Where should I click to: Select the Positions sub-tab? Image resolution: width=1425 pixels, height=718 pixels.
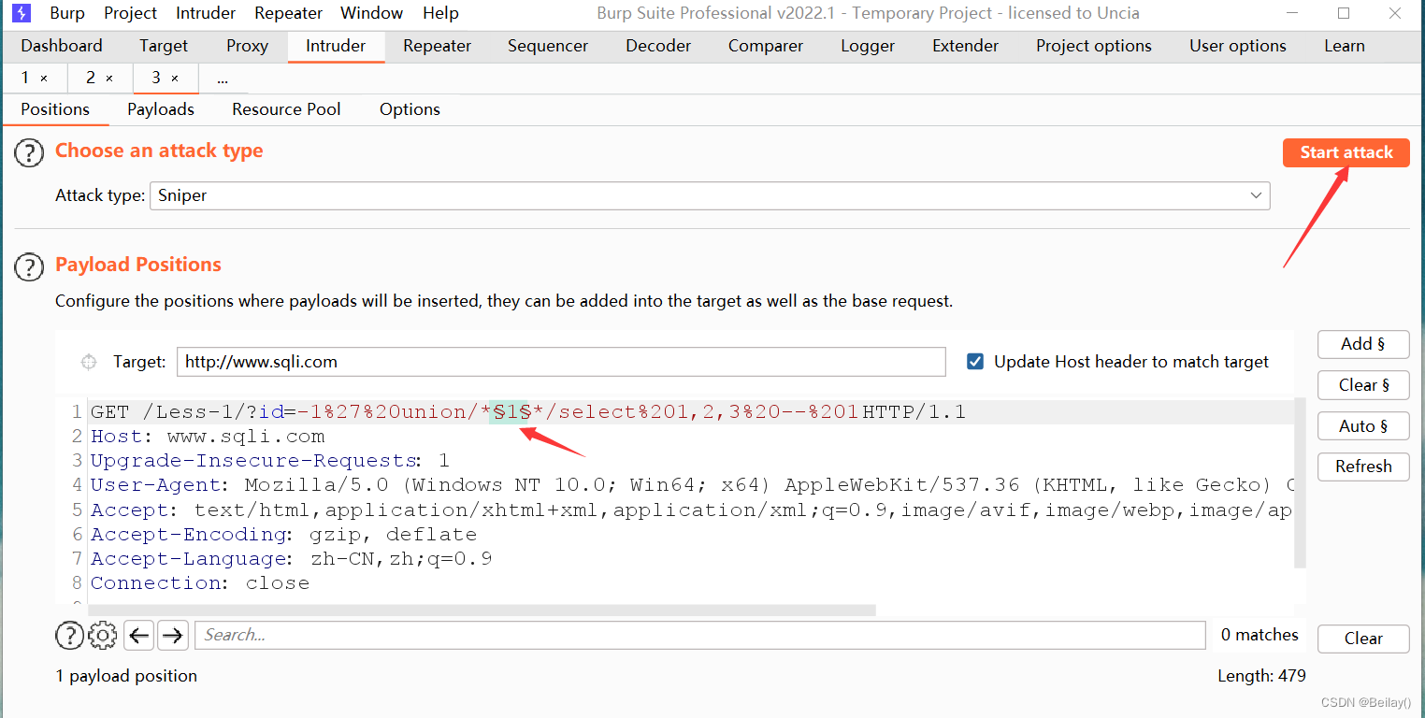55,109
